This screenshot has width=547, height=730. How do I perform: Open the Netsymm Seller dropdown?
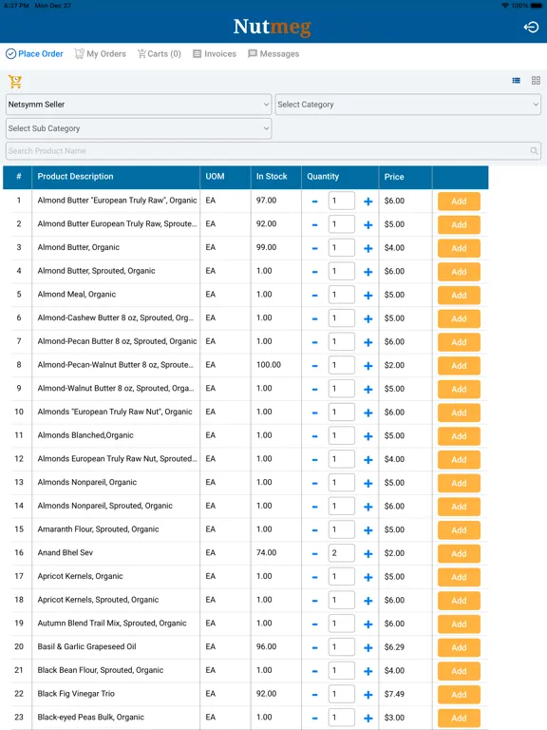click(139, 105)
